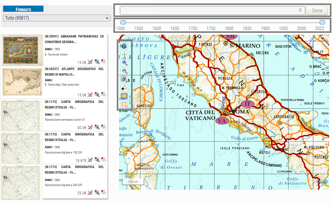Select the pan map arrows tool
Viewport: 332px width, 204px height.
(124, 55)
